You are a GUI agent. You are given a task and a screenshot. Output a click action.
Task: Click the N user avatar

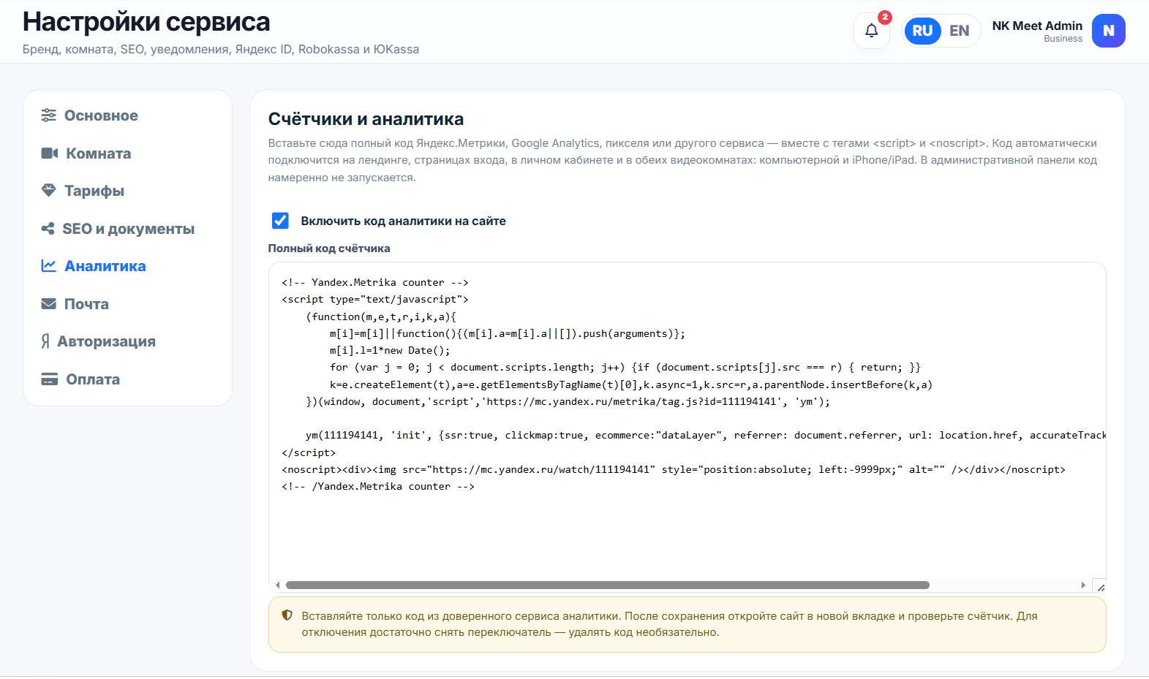click(1108, 31)
